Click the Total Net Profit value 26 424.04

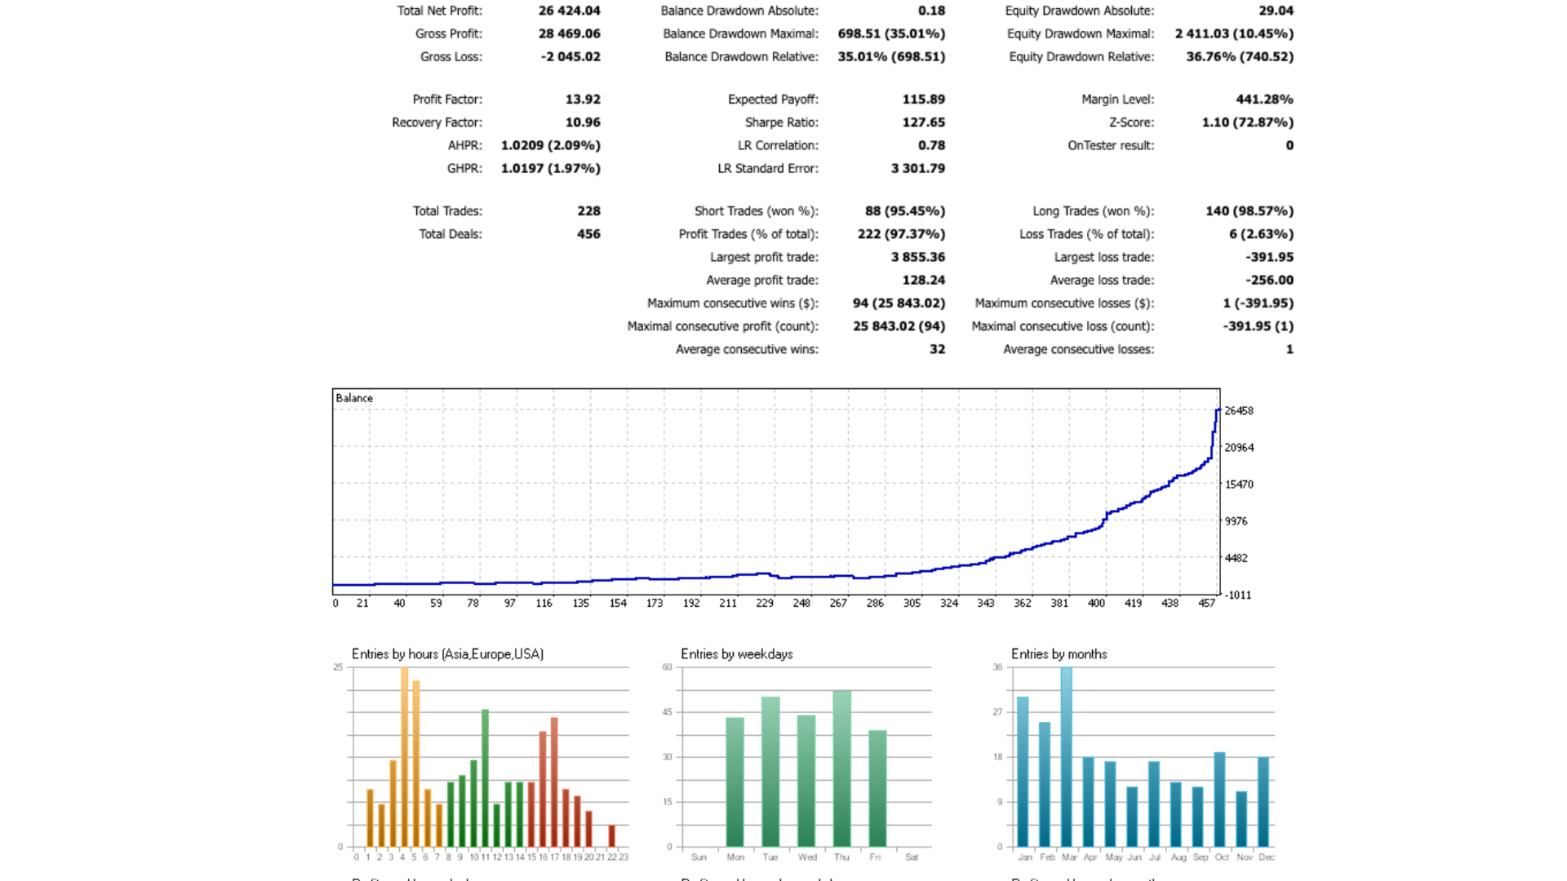click(x=569, y=11)
